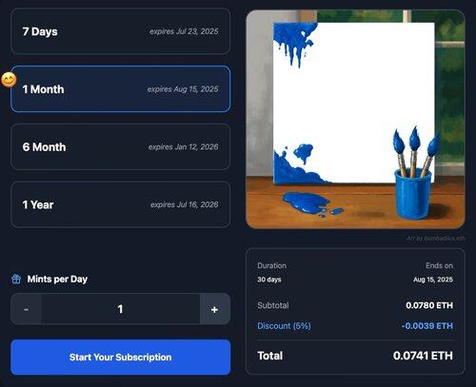Screen dimensions: 476x387
Task: Click the -0.0039 ETH discount amount
Action: (427, 326)
